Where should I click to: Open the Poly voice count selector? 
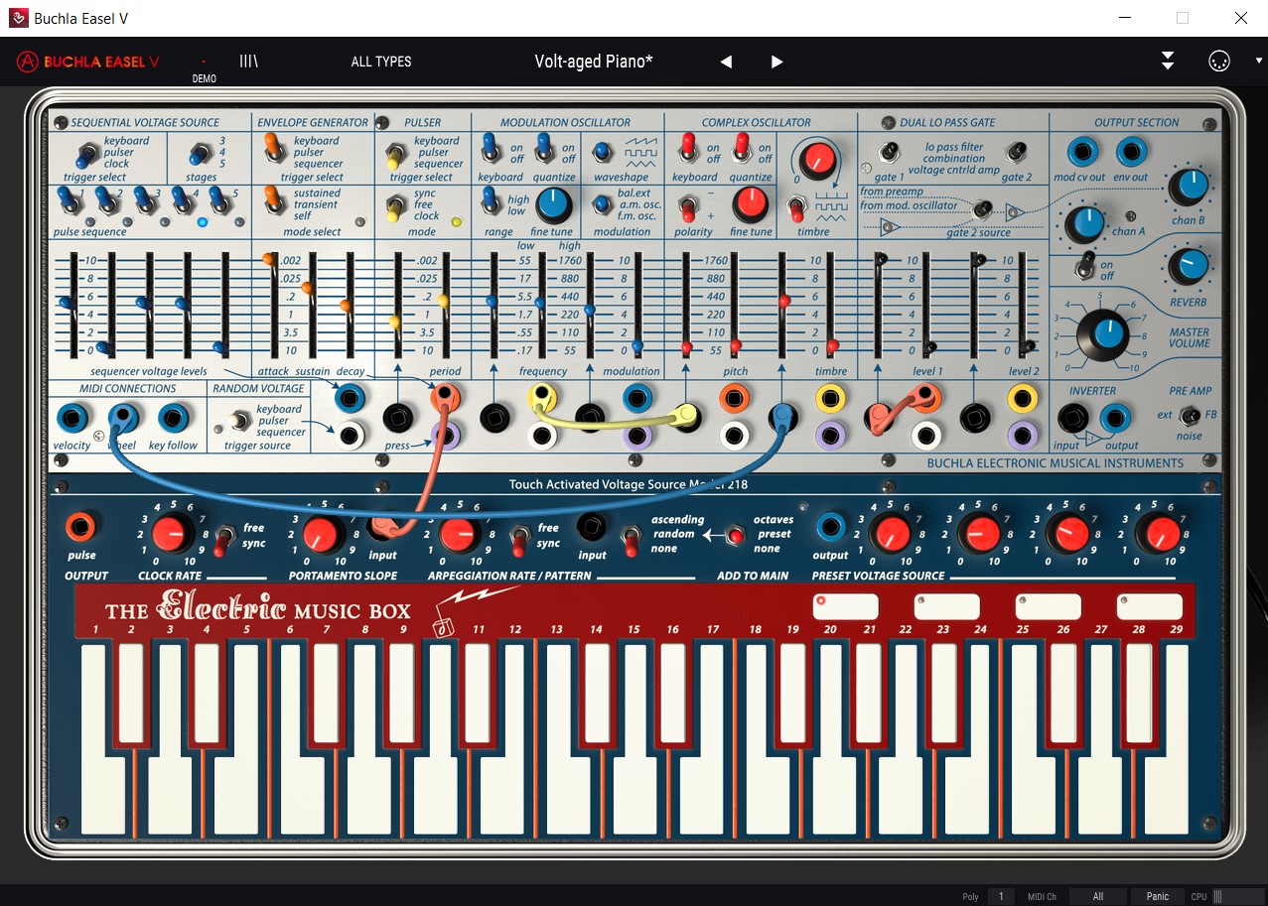pyautogui.click(x=1001, y=896)
